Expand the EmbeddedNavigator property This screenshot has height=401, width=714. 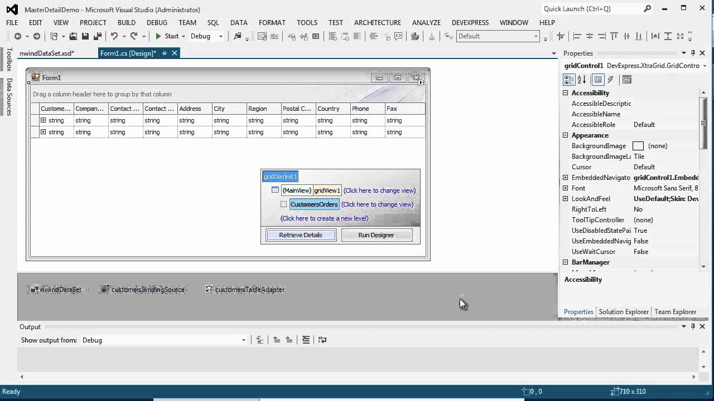565,178
